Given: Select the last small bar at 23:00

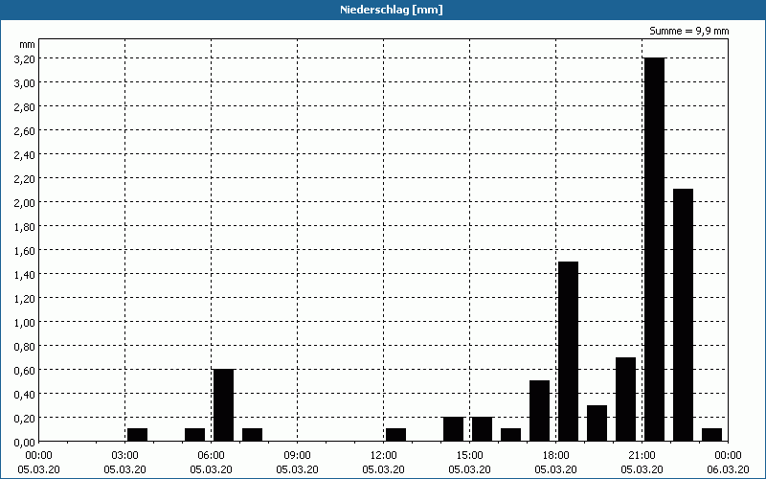Looking at the screenshot, I should tap(711, 435).
